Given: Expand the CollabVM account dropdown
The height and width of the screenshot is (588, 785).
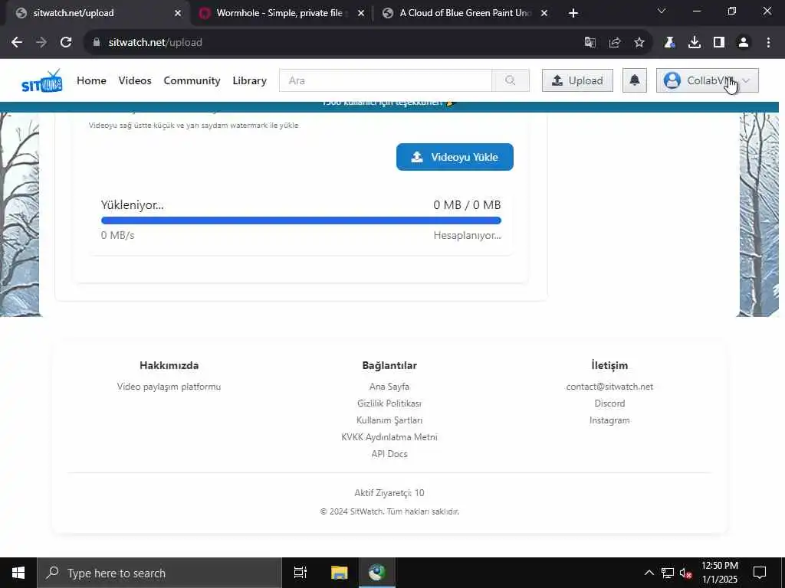Looking at the screenshot, I should click(x=707, y=80).
